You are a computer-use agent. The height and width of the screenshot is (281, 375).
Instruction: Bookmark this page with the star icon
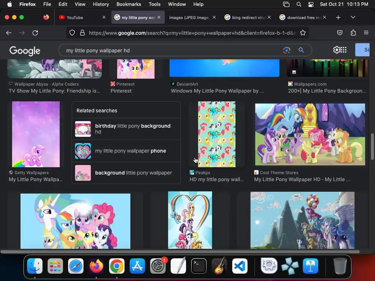[303, 33]
